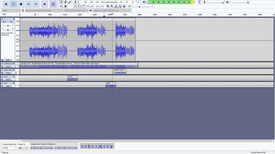Expand the y2meta.com track
This screenshot has height=154, width=275.
coord(2,66)
